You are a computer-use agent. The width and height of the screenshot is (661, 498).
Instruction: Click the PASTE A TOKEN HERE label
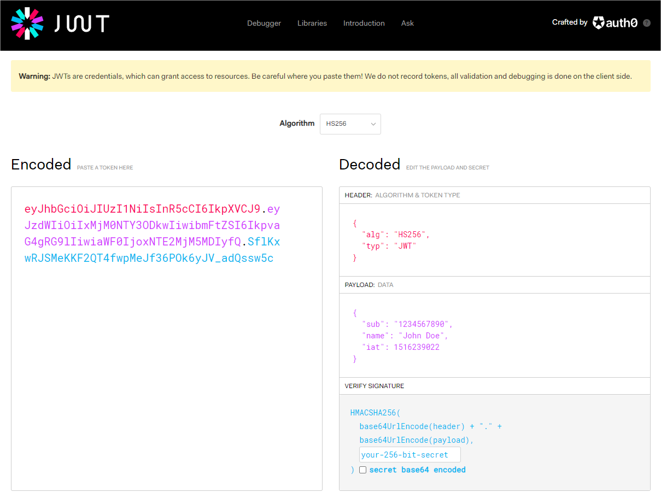coord(105,167)
